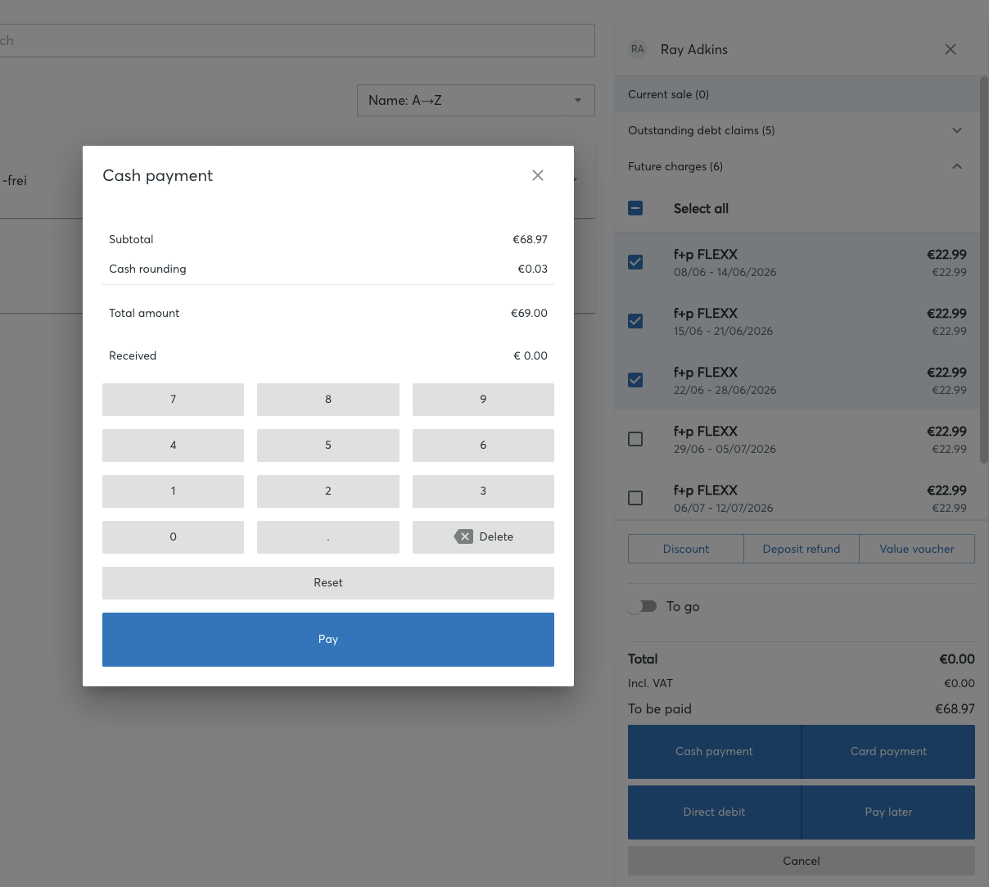Choose Card payment
The image size is (989, 887).
pyautogui.click(x=888, y=752)
